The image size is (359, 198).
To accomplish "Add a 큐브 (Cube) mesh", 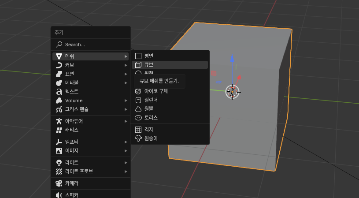I will pos(170,65).
